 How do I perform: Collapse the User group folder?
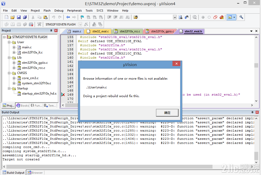click(x=9, y=42)
